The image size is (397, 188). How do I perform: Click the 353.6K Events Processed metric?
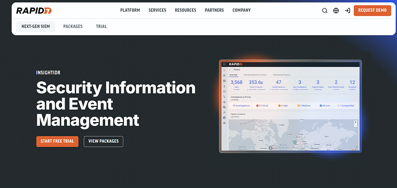coord(256,85)
